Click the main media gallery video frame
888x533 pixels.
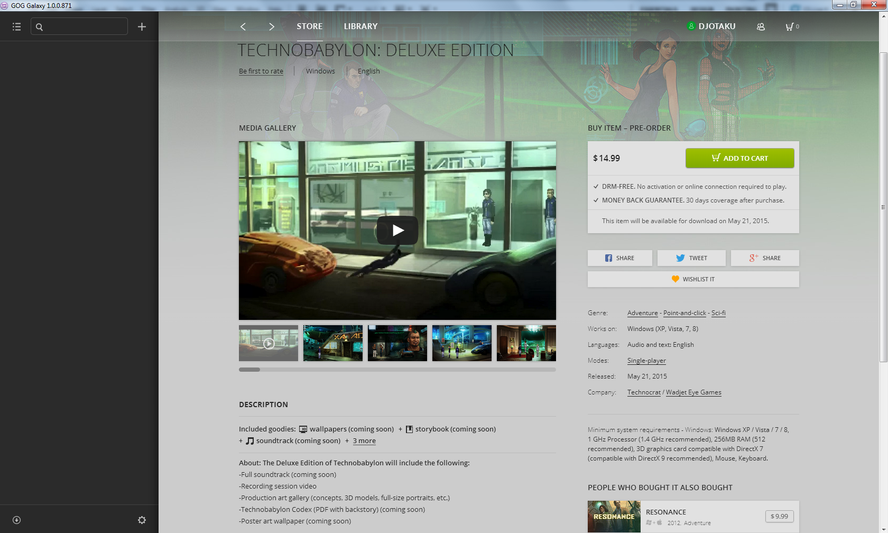397,231
